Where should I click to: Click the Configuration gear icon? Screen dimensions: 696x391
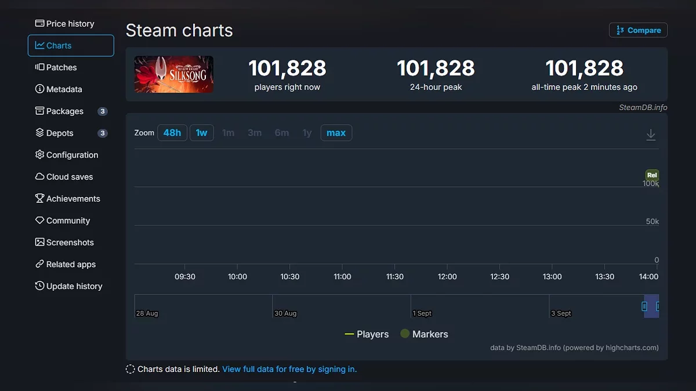click(x=39, y=155)
